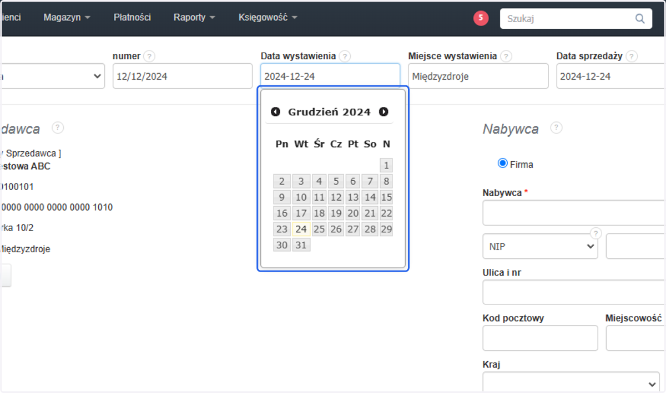This screenshot has width=666, height=393.
Task: Show help for numer field
Action: click(x=149, y=57)
